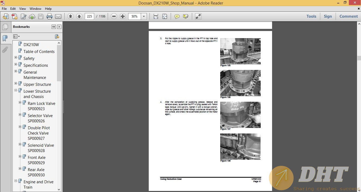The width and height of the screenshot is (361, 192).
Task: Expand the Double Pilot Check Valve bookmark
Action: 20,127
